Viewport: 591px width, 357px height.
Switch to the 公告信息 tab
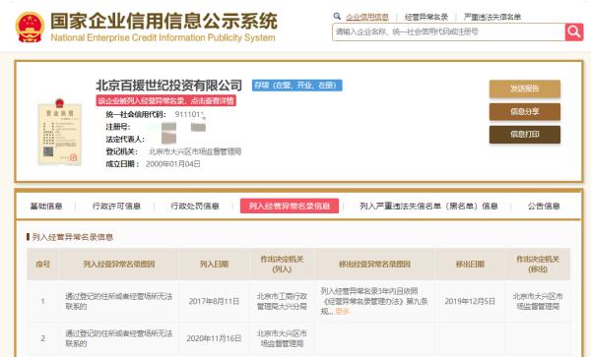(544, 207)
